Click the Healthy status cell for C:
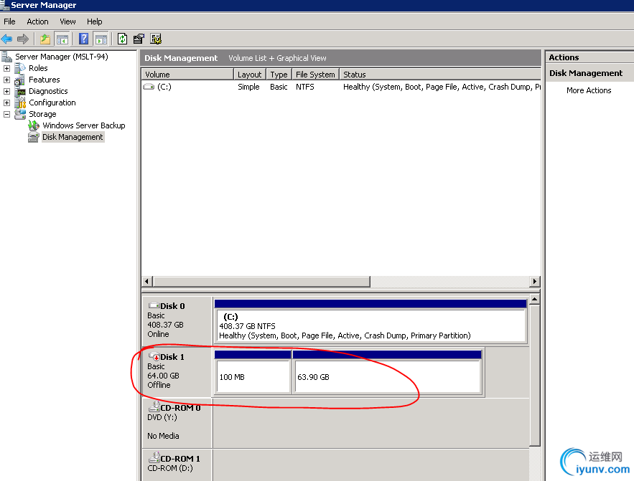Screen dimensions: 634x481 point(442,87)
